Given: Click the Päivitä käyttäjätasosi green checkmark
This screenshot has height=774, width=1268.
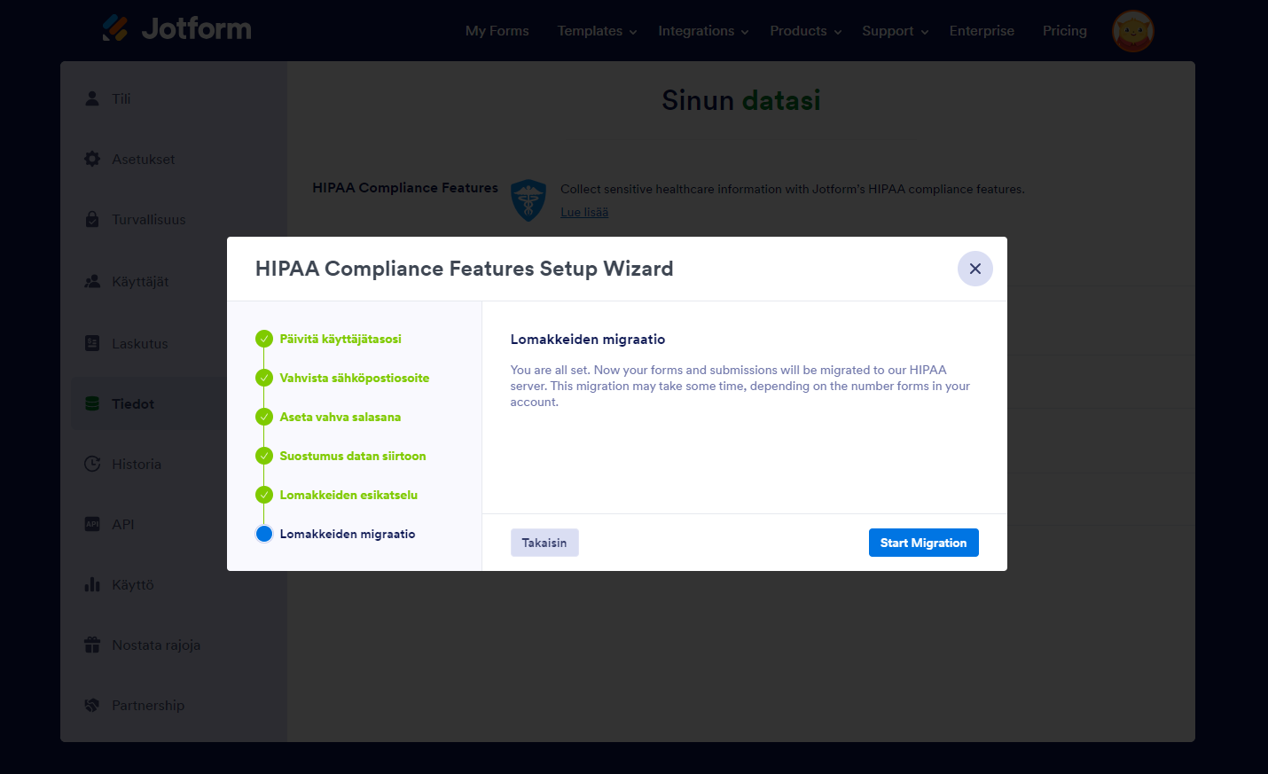Looking at the screenshot, I should [264, 339].
